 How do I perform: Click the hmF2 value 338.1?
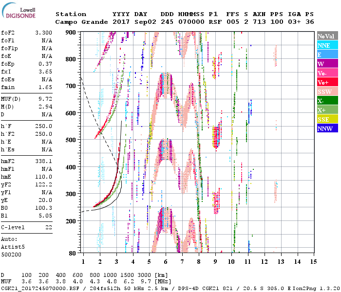click(x=43, y=161)
